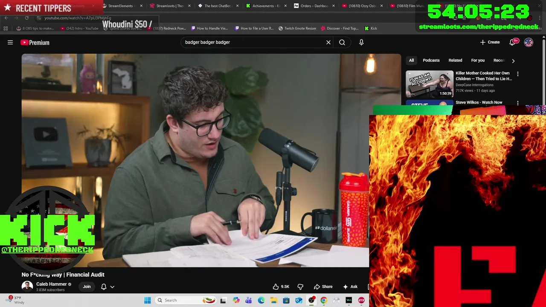Open the Windows Start menu
Image resolution: width=546 pixels, height=307 pixels.
coord(147,300)
